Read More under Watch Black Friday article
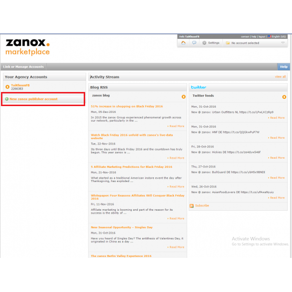The image size is (292, 292). 176,158
